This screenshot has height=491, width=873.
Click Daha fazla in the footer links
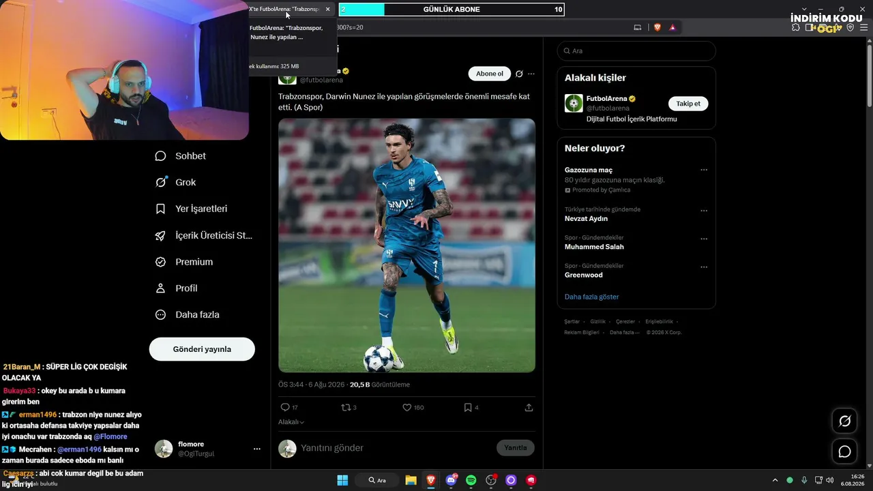point(623,333)
